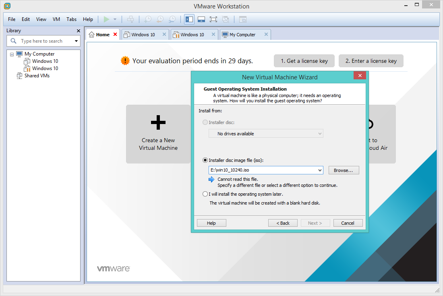Open the View menu
The height and width of the screenshot is (296, 443).
pos(41,19)
